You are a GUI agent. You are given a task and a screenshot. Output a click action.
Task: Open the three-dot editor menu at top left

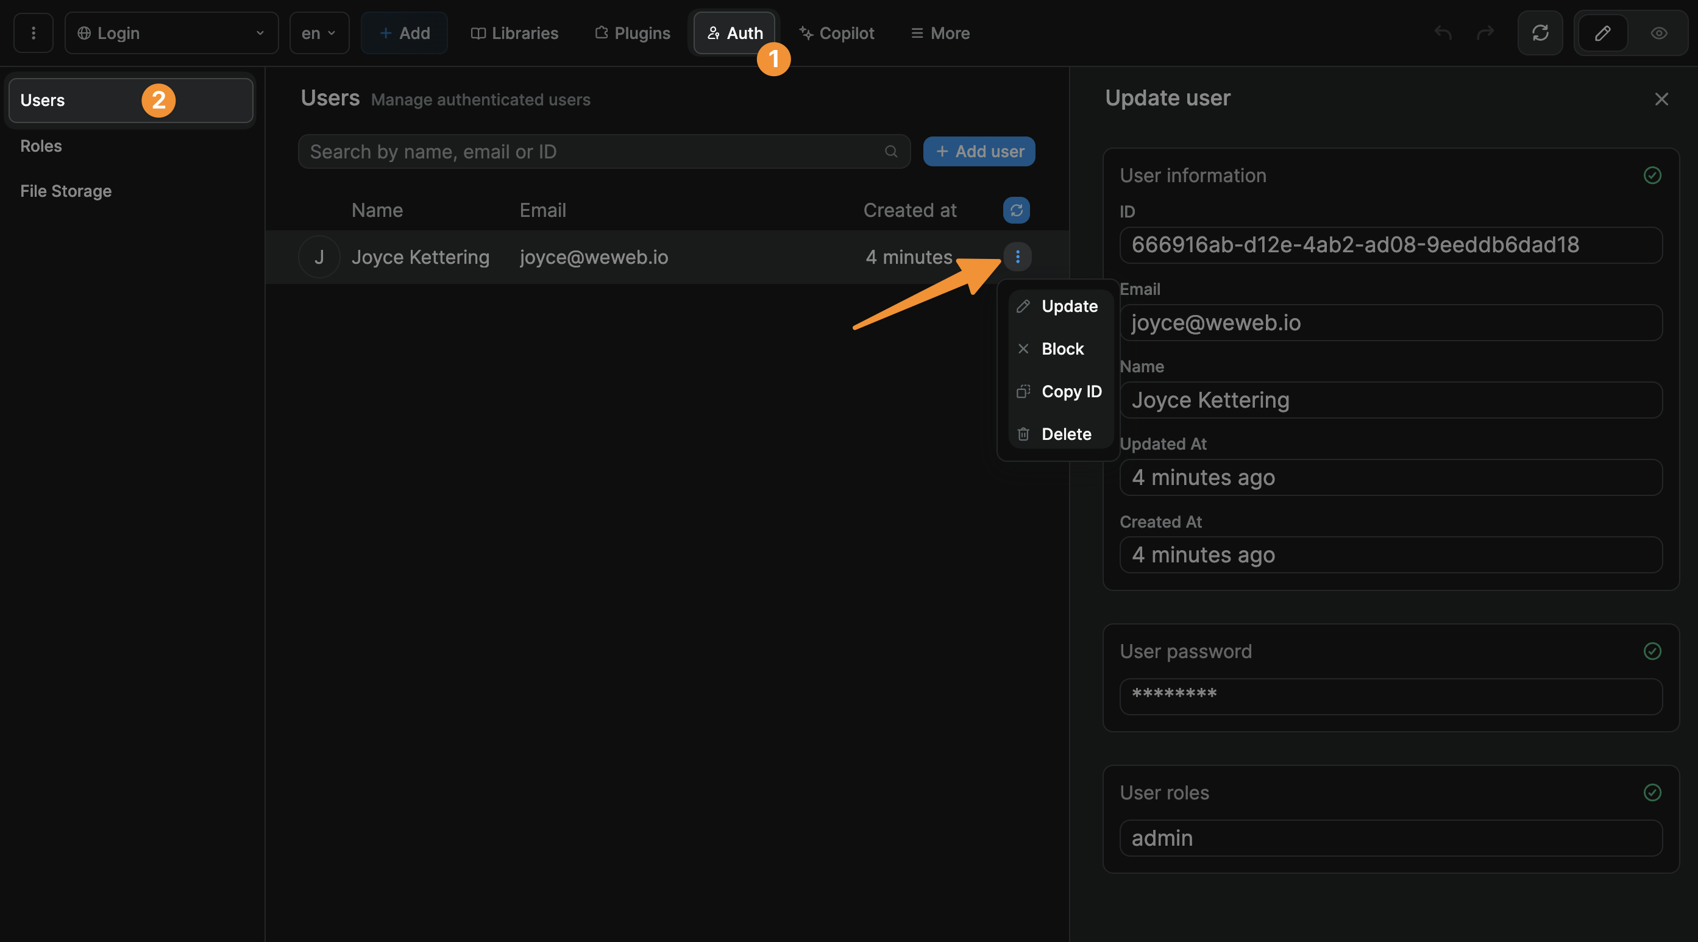tap(34, 33)
